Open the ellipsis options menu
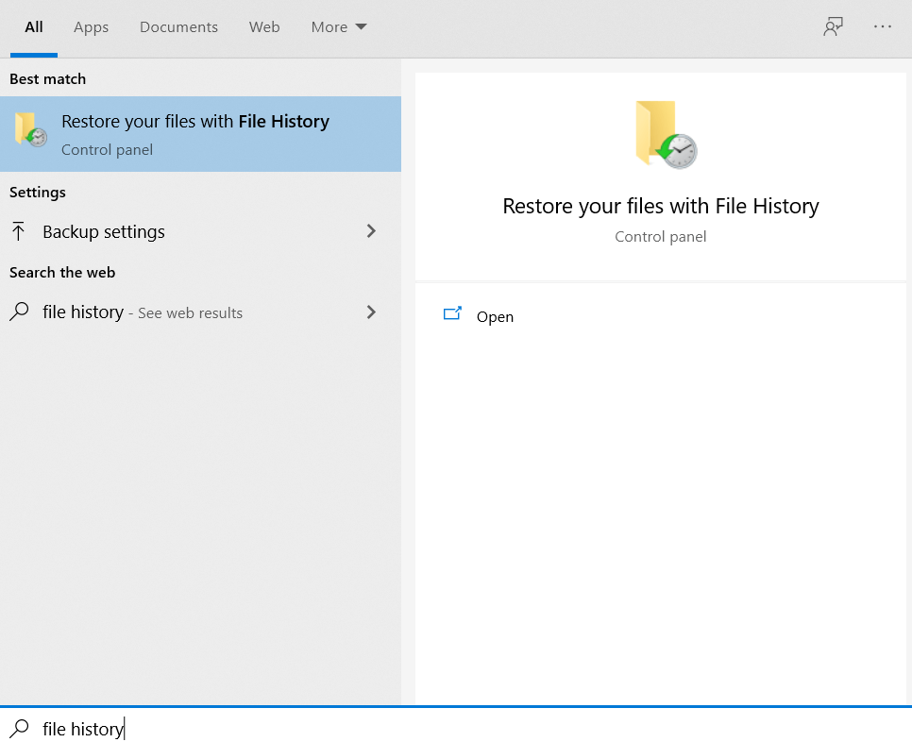 883,27
